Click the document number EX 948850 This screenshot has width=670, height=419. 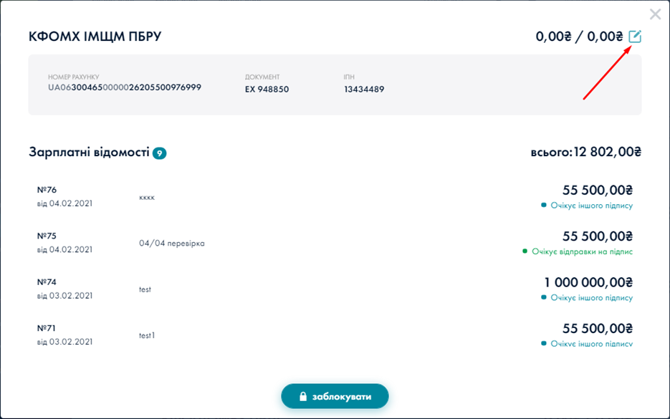pyautogui.click(x=267, y=90)
